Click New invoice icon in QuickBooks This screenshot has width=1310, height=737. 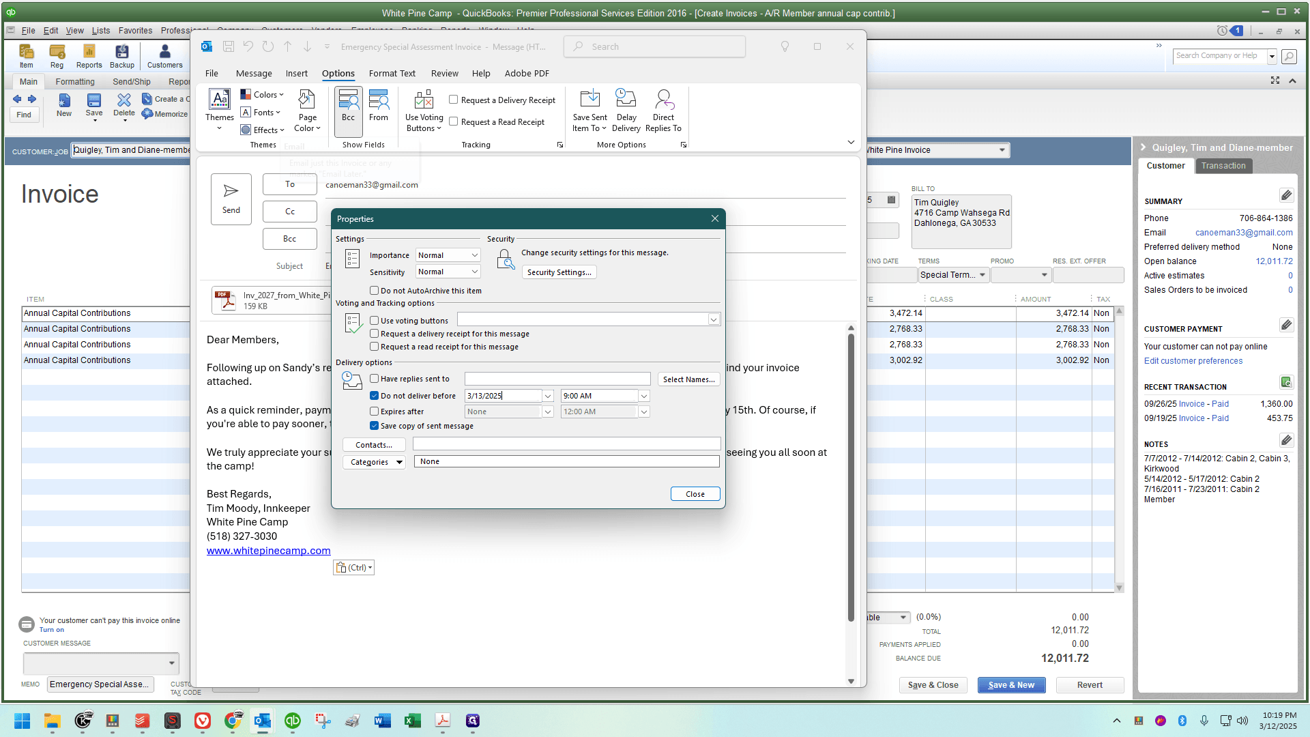(64, 106)
